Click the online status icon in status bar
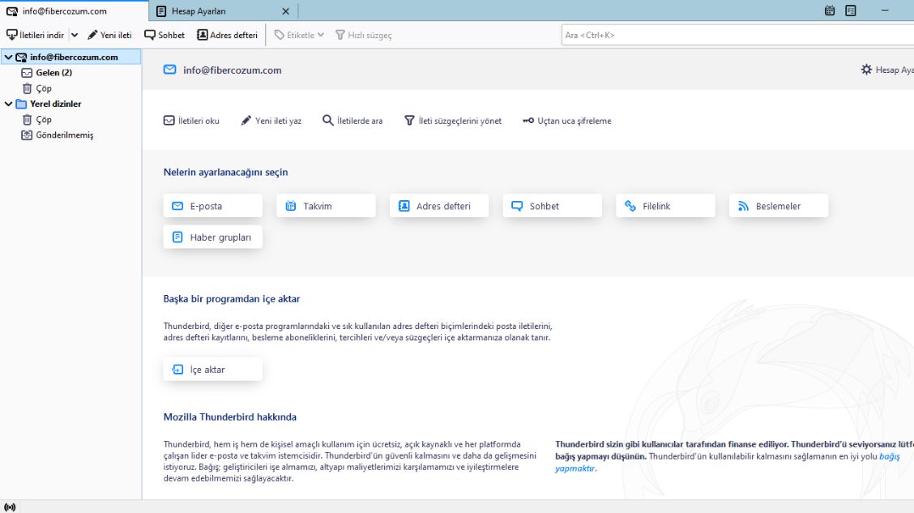 (x=10, y=507)
